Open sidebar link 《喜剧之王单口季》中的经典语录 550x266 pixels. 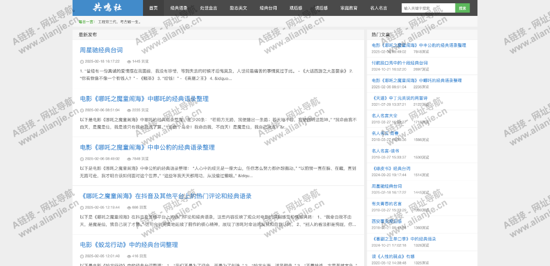tap(404, 239)
